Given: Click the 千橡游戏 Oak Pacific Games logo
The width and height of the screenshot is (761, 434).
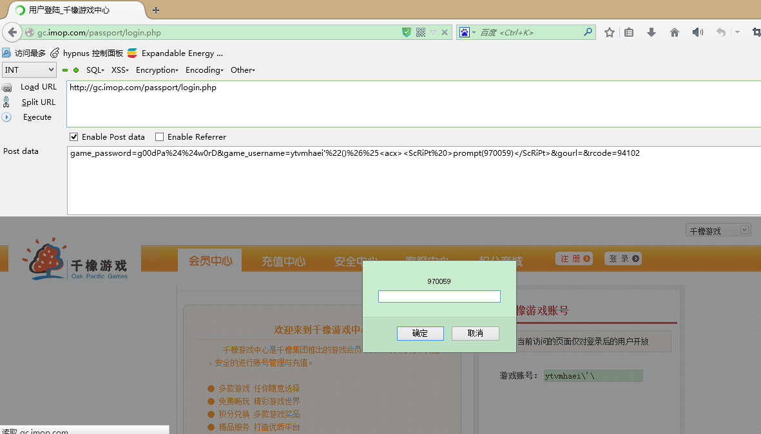Looking at the screenshot, I should tap(75, 259).
